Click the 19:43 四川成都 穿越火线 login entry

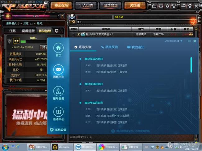[106, 91]
